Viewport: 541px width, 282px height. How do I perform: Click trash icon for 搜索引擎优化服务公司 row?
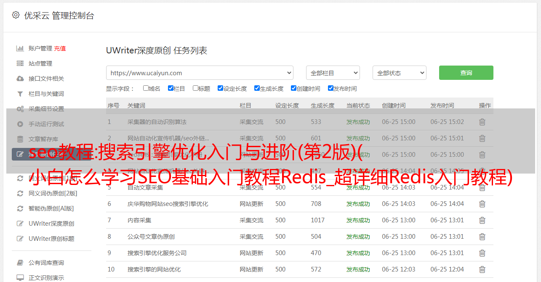482,253
